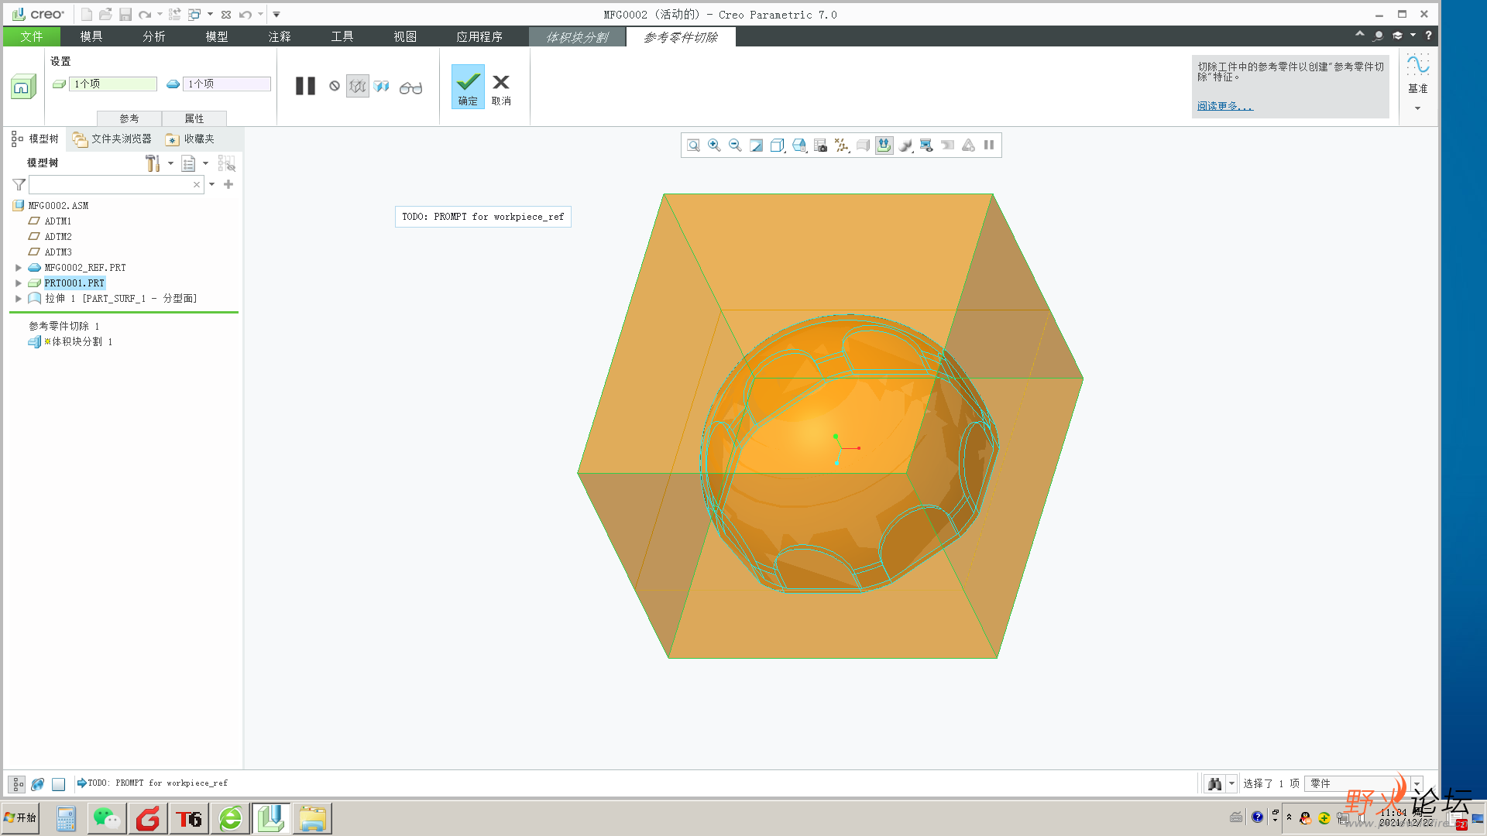The width and height of the screenshot is (1487, 836).
Task: Open the 属性 slide-down panel
Action: pos(194,118)
